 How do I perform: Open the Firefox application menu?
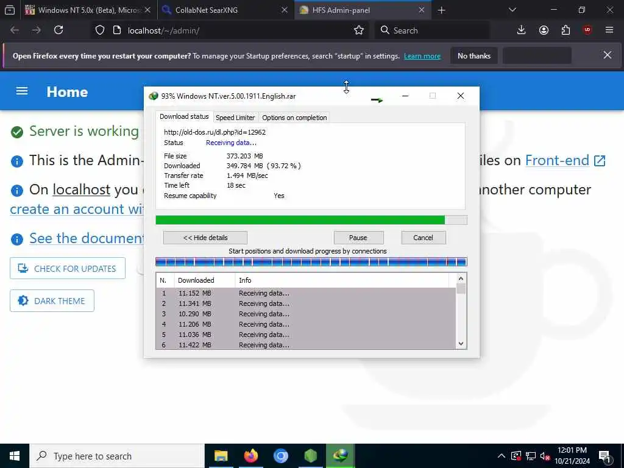click(609, 30)
